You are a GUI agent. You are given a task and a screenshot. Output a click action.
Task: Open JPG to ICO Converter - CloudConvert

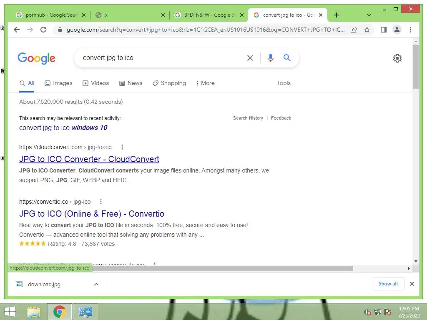[89, 159]
